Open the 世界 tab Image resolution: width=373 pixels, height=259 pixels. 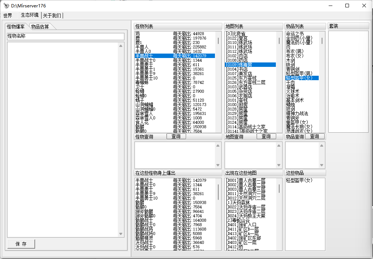(8, 16)
